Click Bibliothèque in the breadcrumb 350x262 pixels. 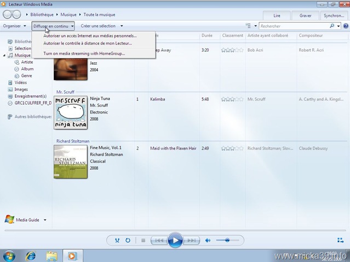click(x=42, y=15)
